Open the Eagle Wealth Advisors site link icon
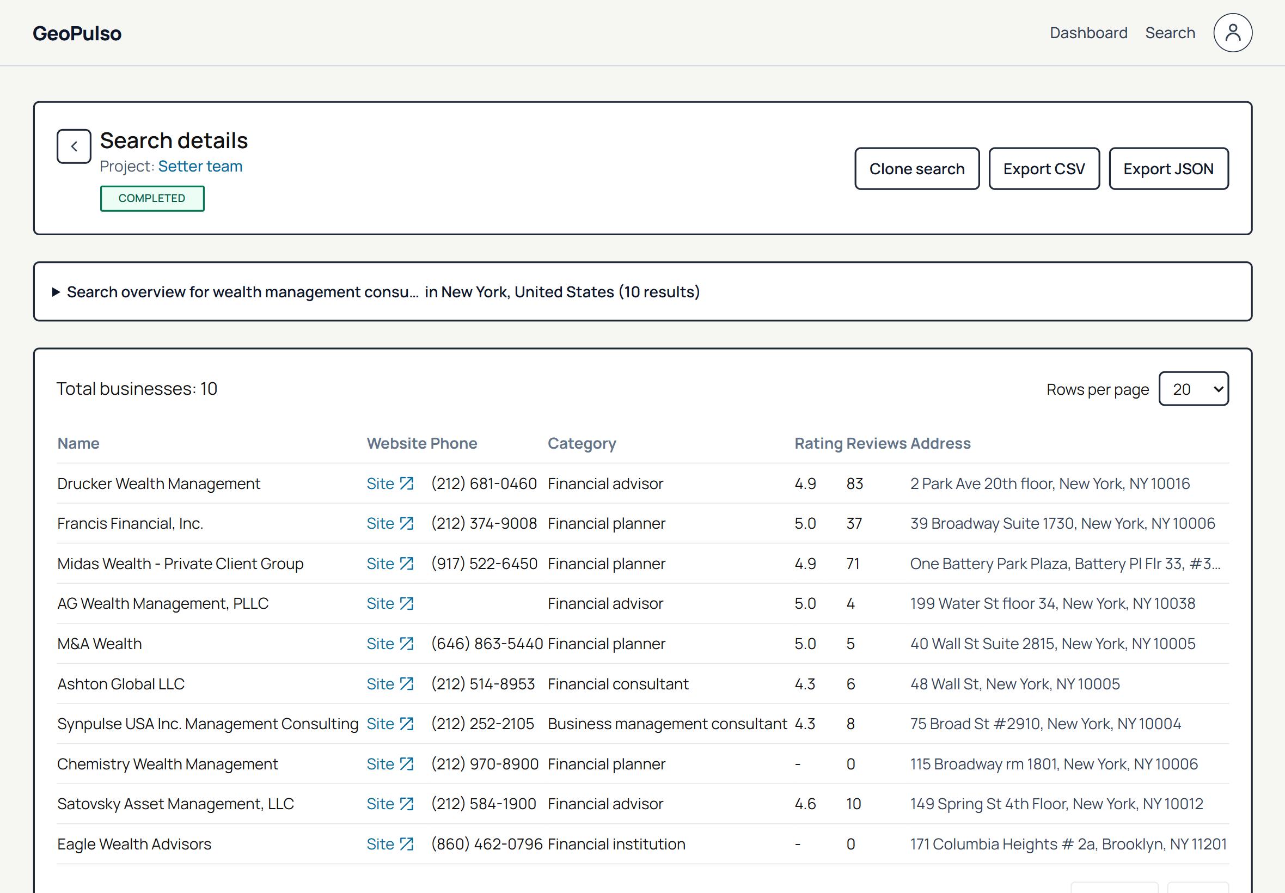This screenshot has height=893, width=1285. 406,843
